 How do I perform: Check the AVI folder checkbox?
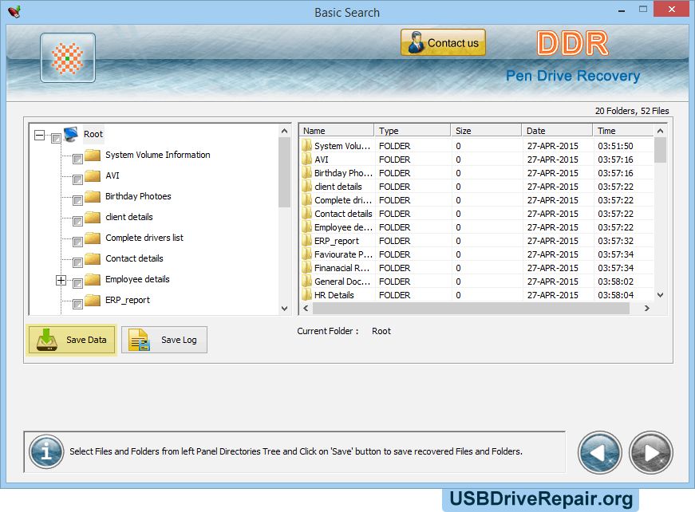tap(77, 179)
